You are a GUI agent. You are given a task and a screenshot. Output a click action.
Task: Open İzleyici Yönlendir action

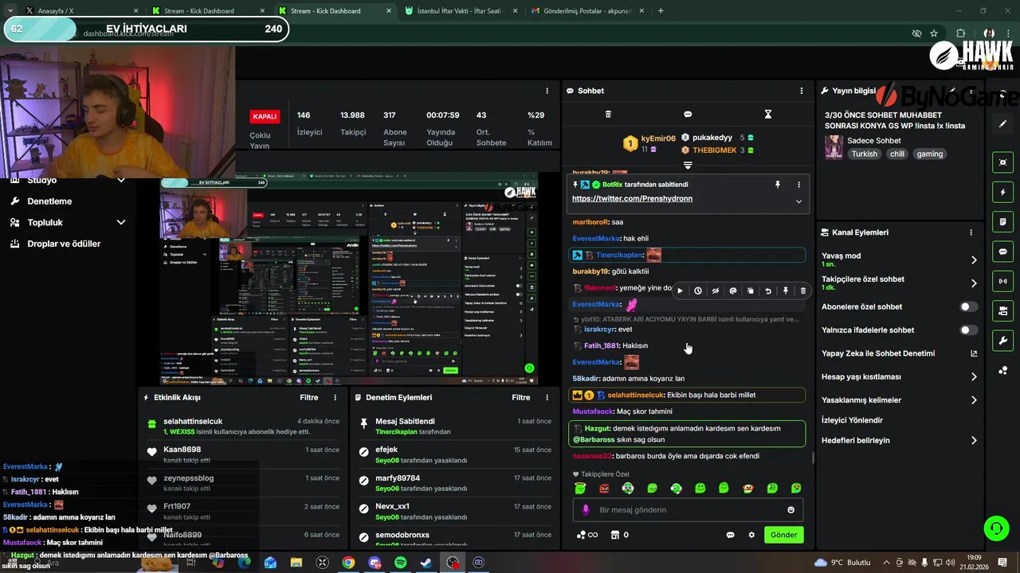[x=852, y=420]
